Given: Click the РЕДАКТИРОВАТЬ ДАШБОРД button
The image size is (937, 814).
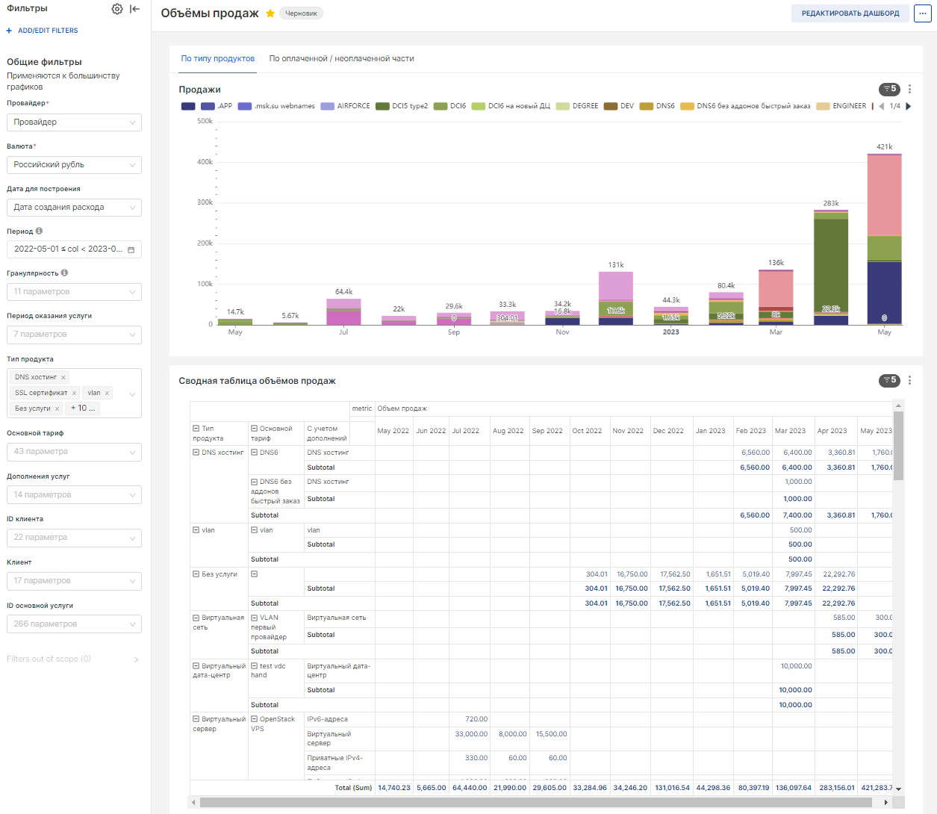Looking at the screenshot, I should coord(850,13).
